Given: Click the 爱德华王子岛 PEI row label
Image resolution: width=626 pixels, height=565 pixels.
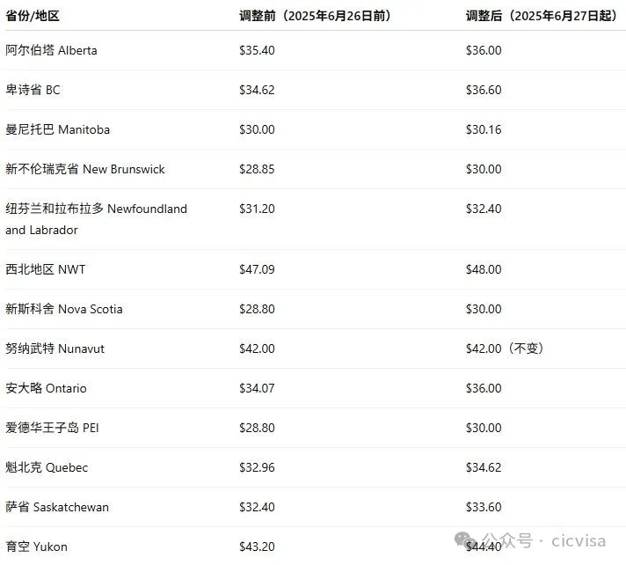Looking at the screenshot, I should (x=53, y=428).
